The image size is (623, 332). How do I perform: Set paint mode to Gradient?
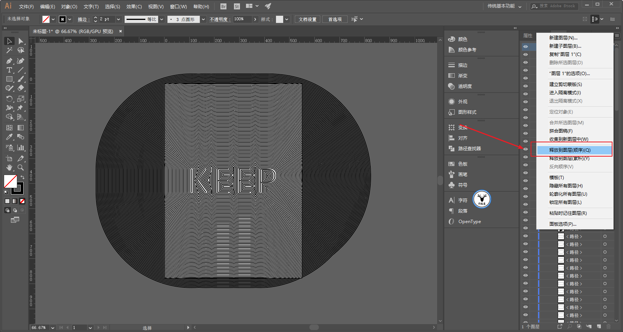pos(15,201)
